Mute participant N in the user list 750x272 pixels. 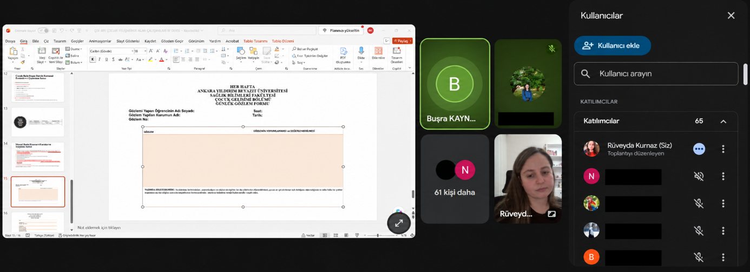point(699,176)
